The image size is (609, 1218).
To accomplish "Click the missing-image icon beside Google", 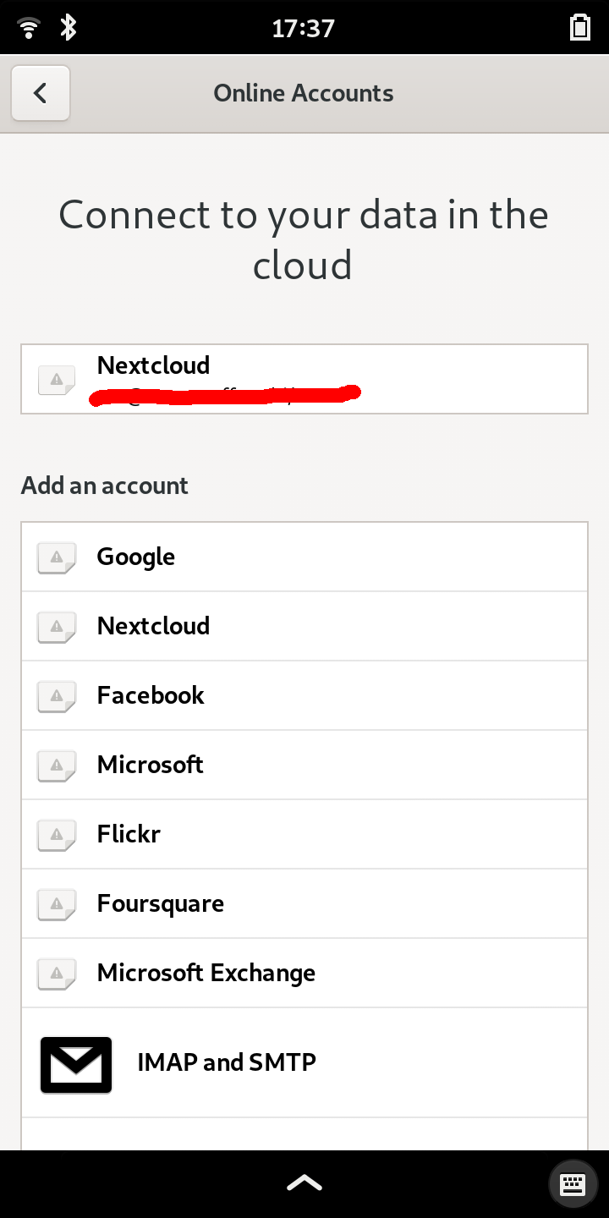I will pyautogui.click(x=57, y=557).
